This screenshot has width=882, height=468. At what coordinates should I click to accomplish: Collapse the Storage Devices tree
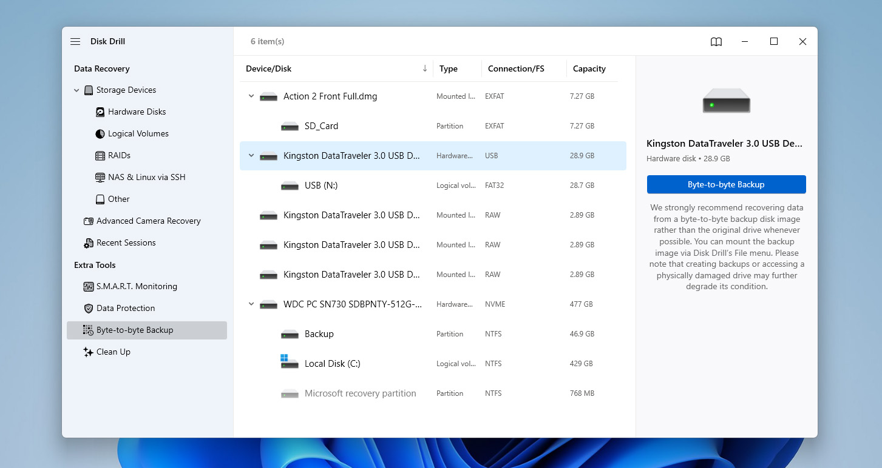pyautogui.click(x=76, y=90)
